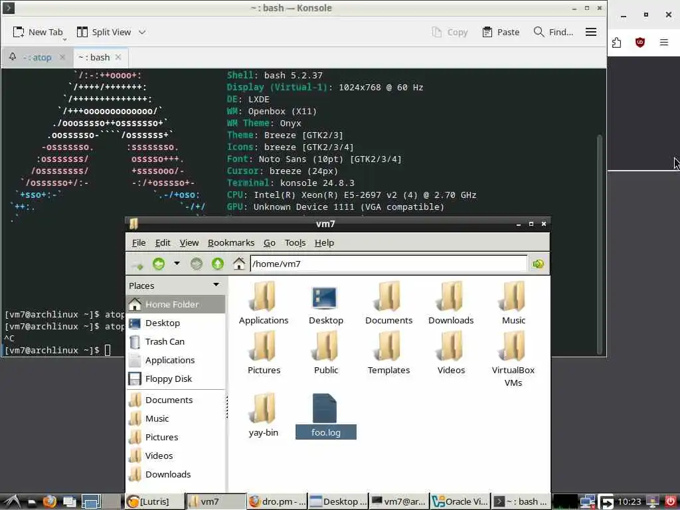
Task: Open the Edit menu in file manager
Action: (163, 243)
